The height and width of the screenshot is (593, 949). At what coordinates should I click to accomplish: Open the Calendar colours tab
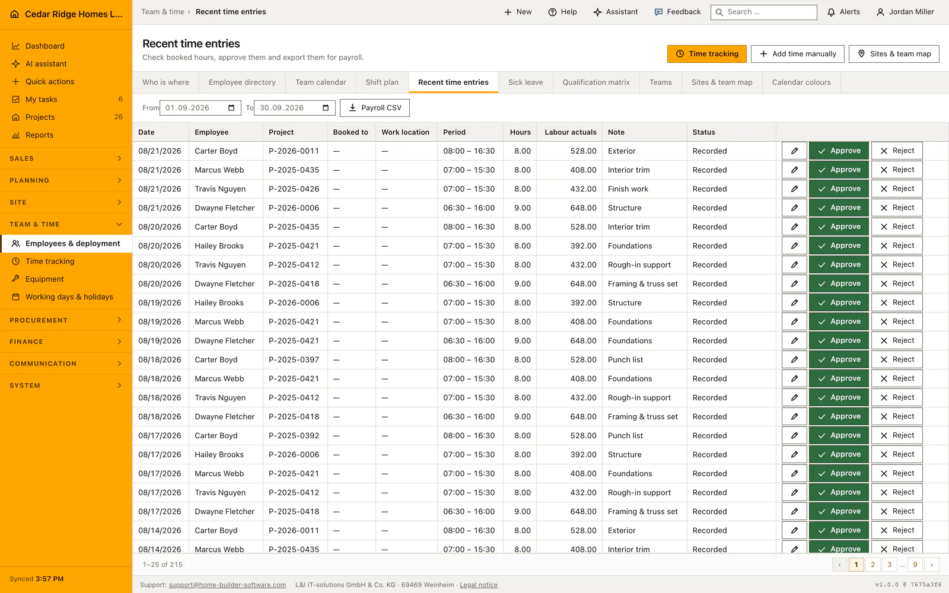pyautogui.click(x=801, y=82)
